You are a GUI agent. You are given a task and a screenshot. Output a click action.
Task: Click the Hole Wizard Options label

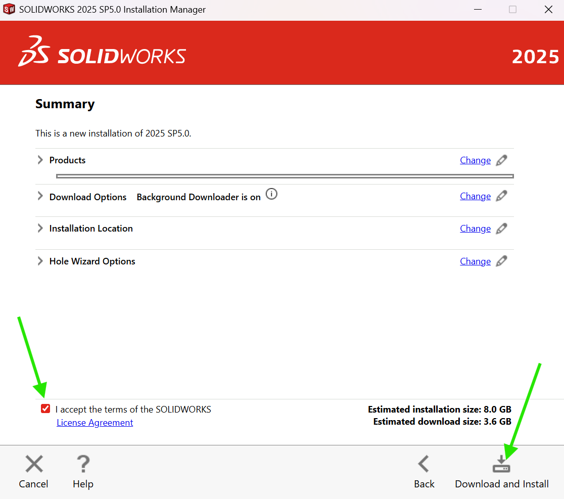tap(92, 261)
